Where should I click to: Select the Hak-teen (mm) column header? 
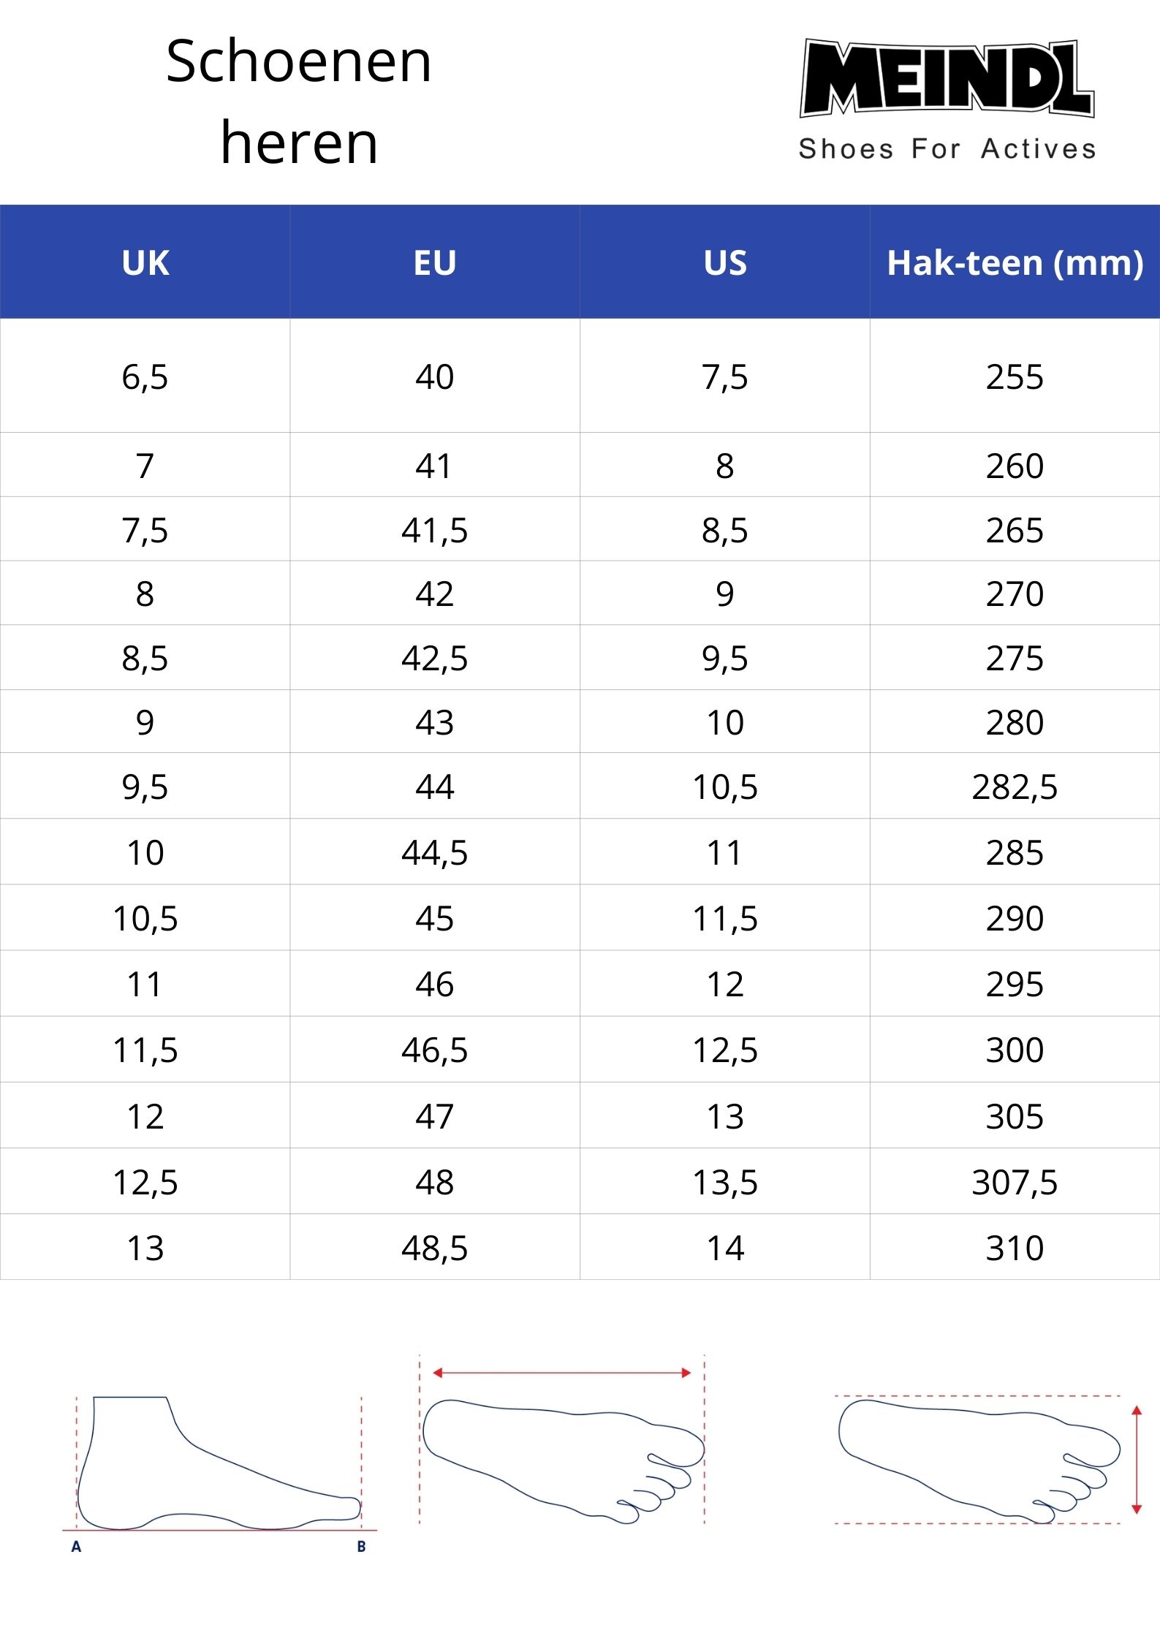[1015, 262]
